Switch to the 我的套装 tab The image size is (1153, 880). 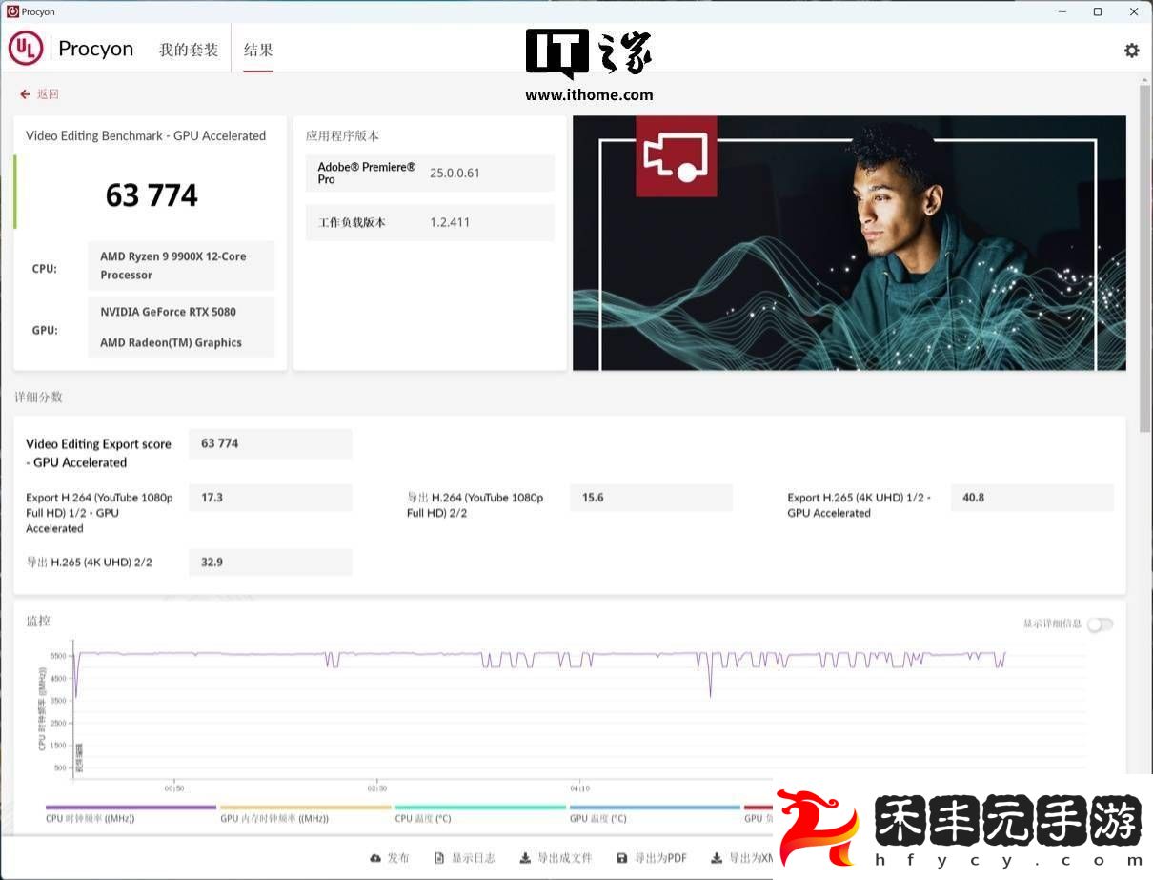coord(189,50)
